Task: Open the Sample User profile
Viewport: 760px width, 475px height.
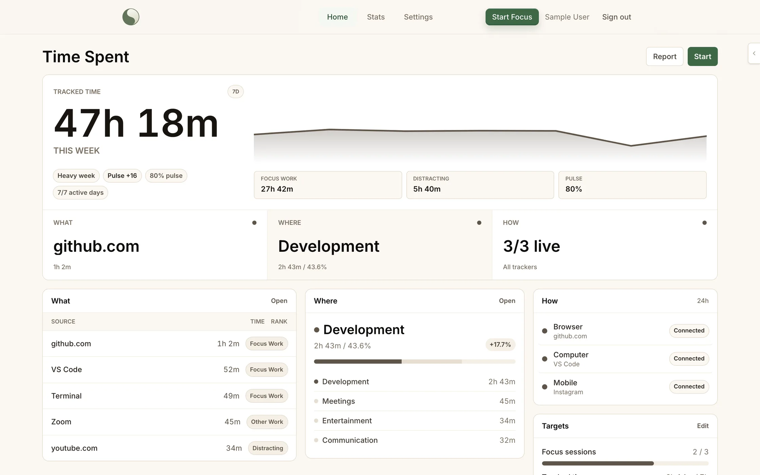Action: (567, 17)
